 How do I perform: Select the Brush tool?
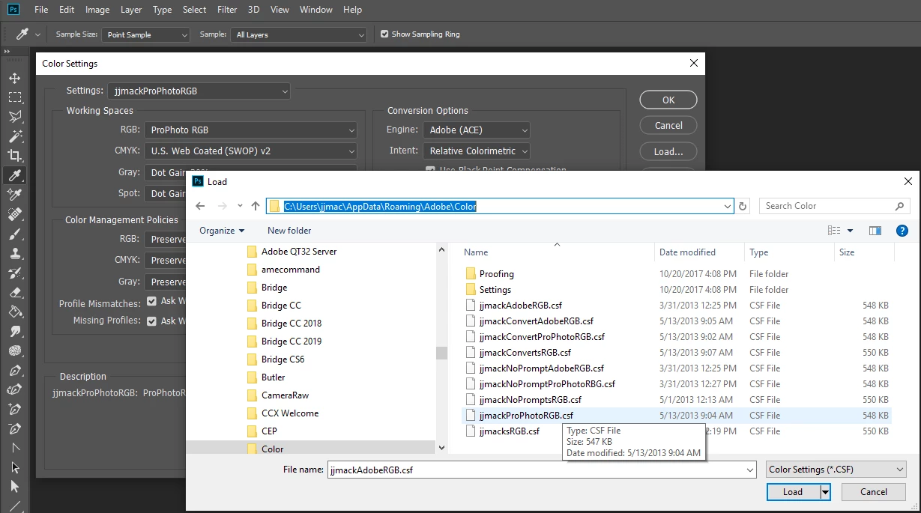pos(14,234)
